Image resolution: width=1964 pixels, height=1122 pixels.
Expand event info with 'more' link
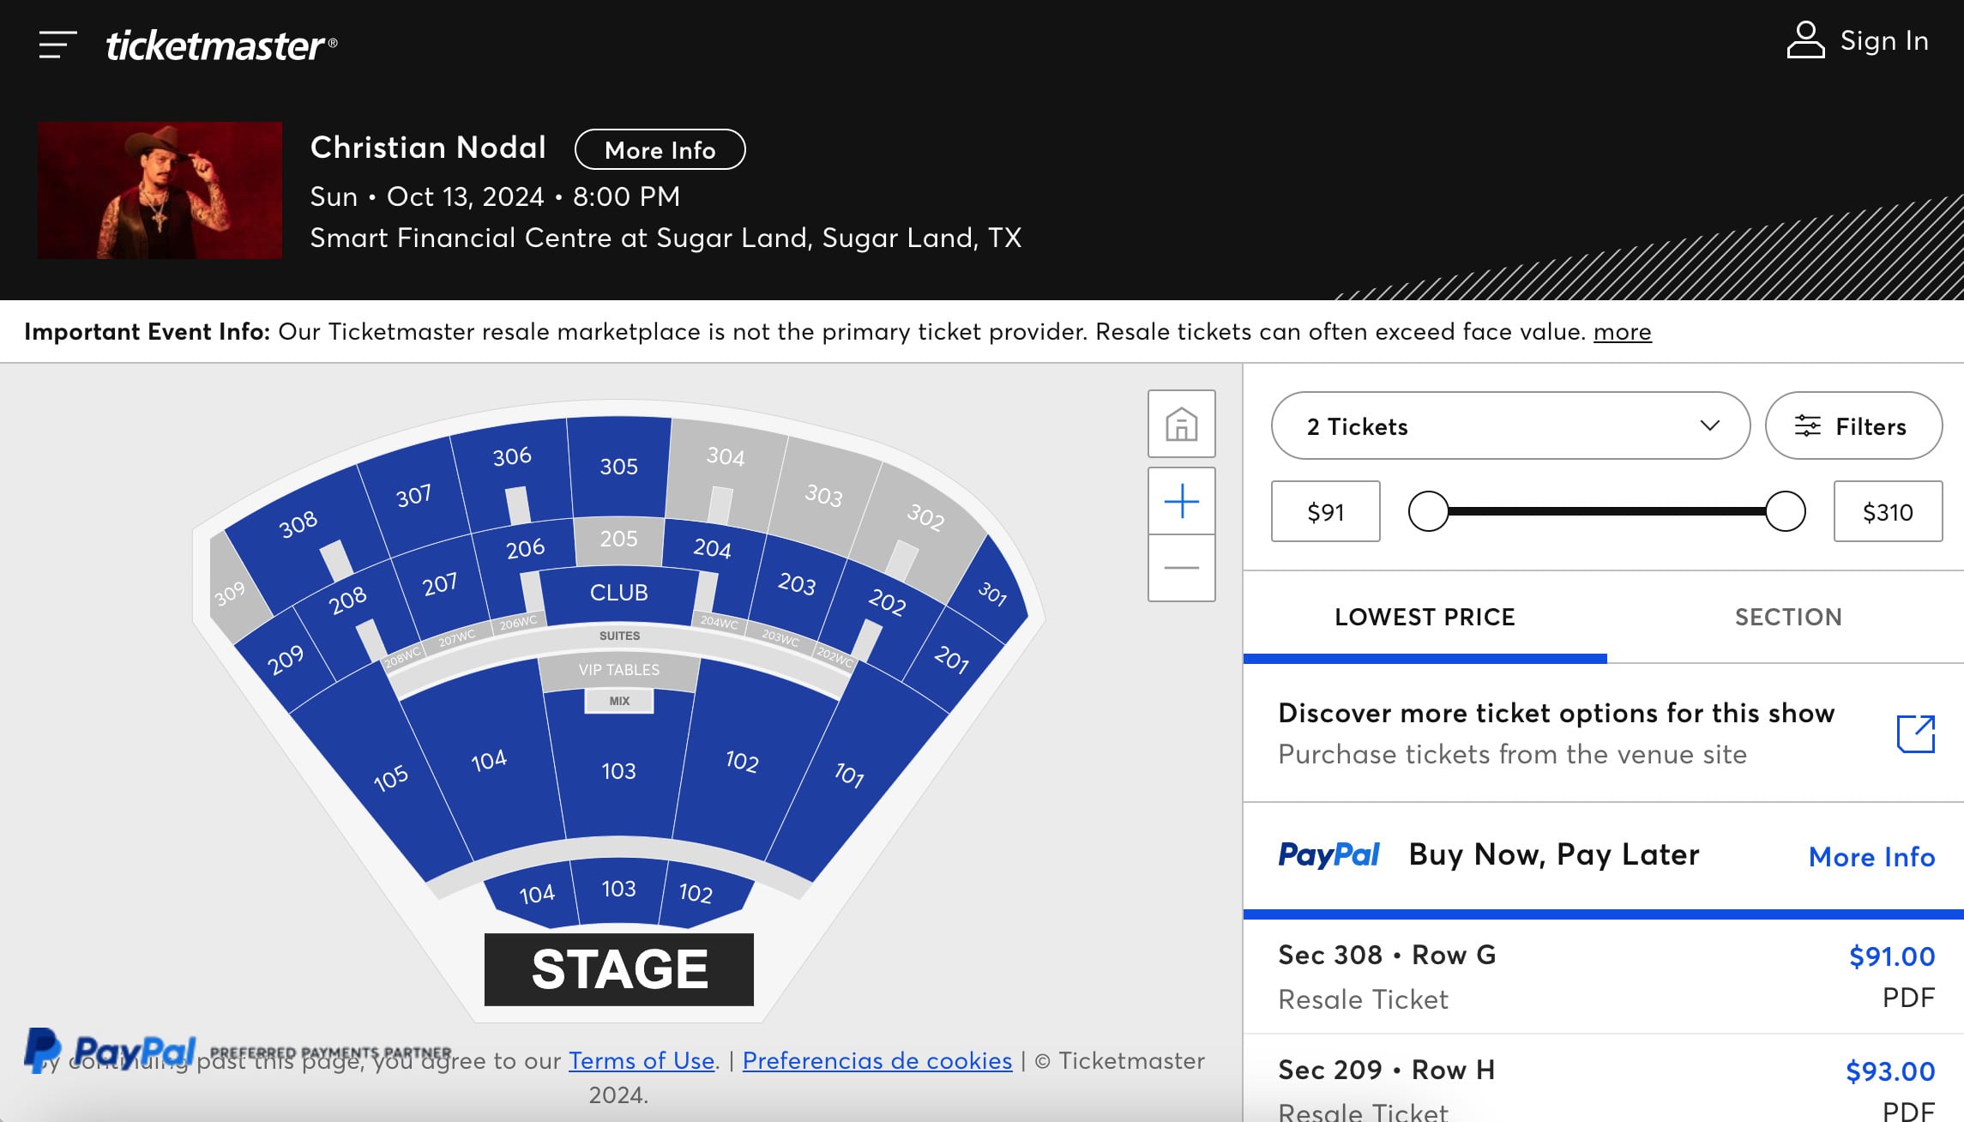coord(1622,332)
